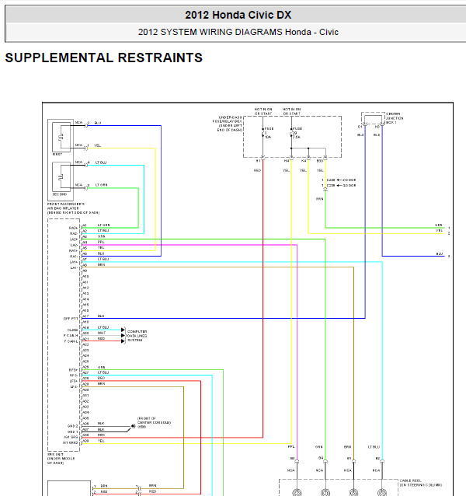466x496 pixels.
Task: Click the SUPPLEMENTAL RESTRAINTS heading
Action: (103, 58)
